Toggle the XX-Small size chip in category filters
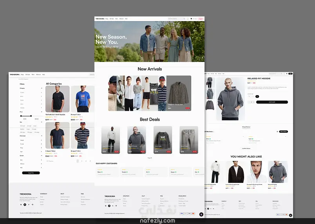Screen dimensions: 315x224 click(x=22, y=126)
